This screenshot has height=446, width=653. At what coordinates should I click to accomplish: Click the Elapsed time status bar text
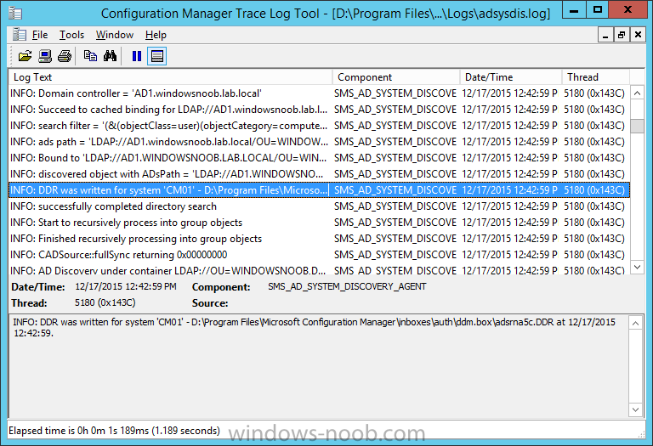[x=114, y=431]
